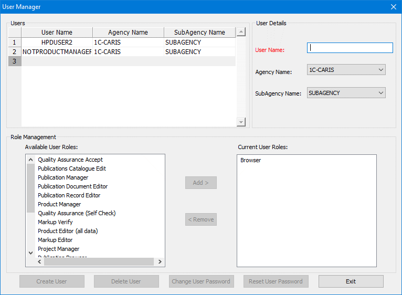Expand the SubAgency Name dropdown
402x295 pixels.
point(346,93)
